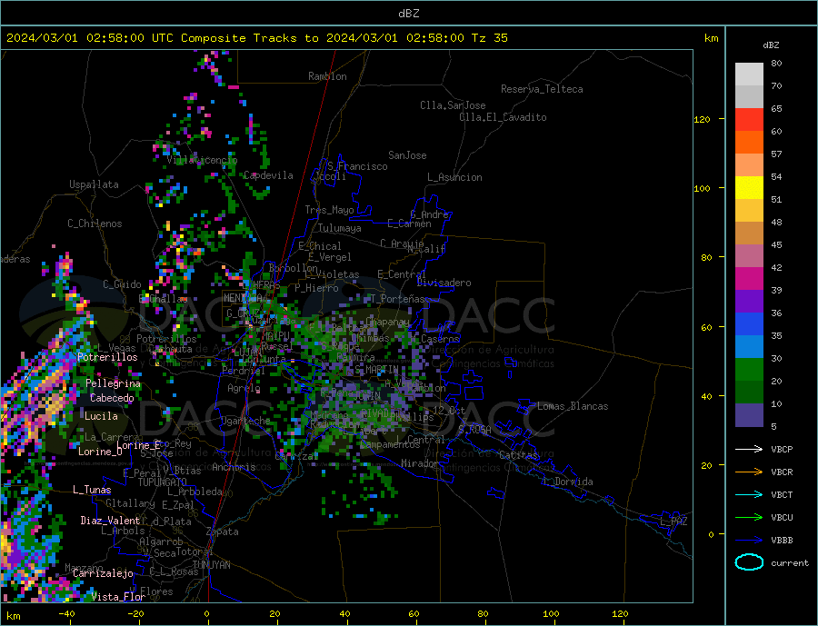Viewport: 818px width, 626px height.
Task: Click the S_MARTIN map label
Action: tap(376, 370)
